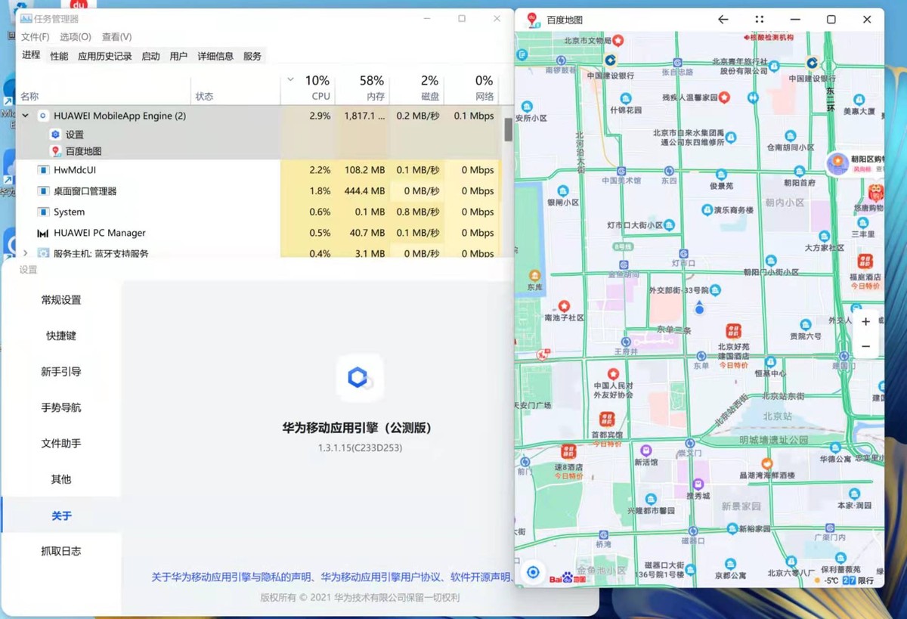Tap the 中国人民对外友好协会 star marker
The image size is (907, 619).
[x=613, y=373]
